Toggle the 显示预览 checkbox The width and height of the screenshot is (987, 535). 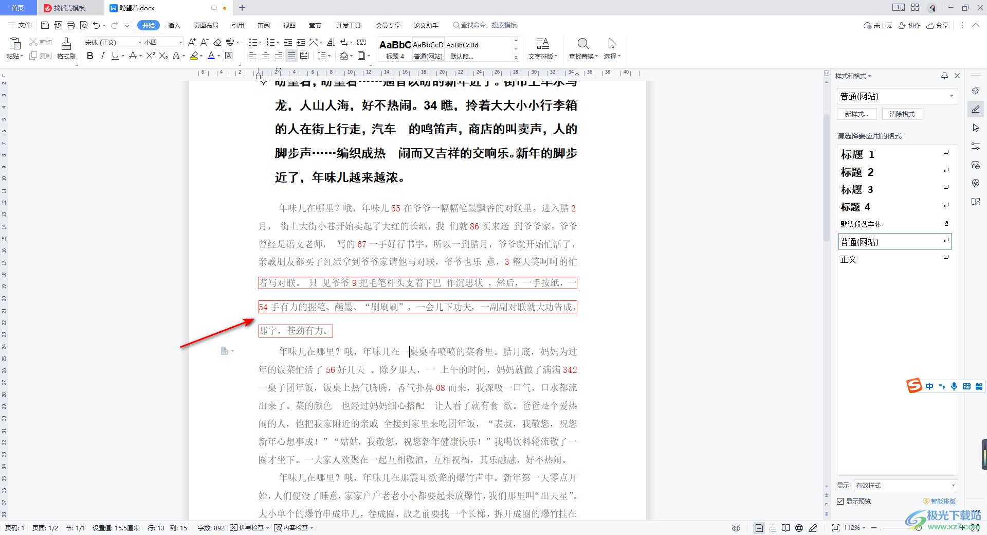point(840,501)
